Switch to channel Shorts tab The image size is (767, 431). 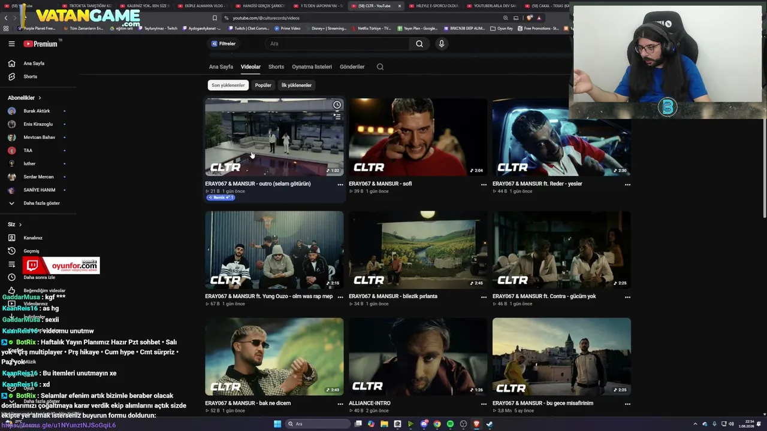pos(276,67)
